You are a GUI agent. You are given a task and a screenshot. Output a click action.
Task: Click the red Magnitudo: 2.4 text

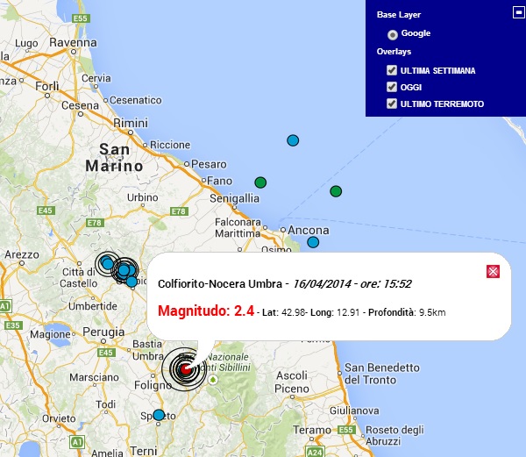pyautogui.click(x=206, y=311)
